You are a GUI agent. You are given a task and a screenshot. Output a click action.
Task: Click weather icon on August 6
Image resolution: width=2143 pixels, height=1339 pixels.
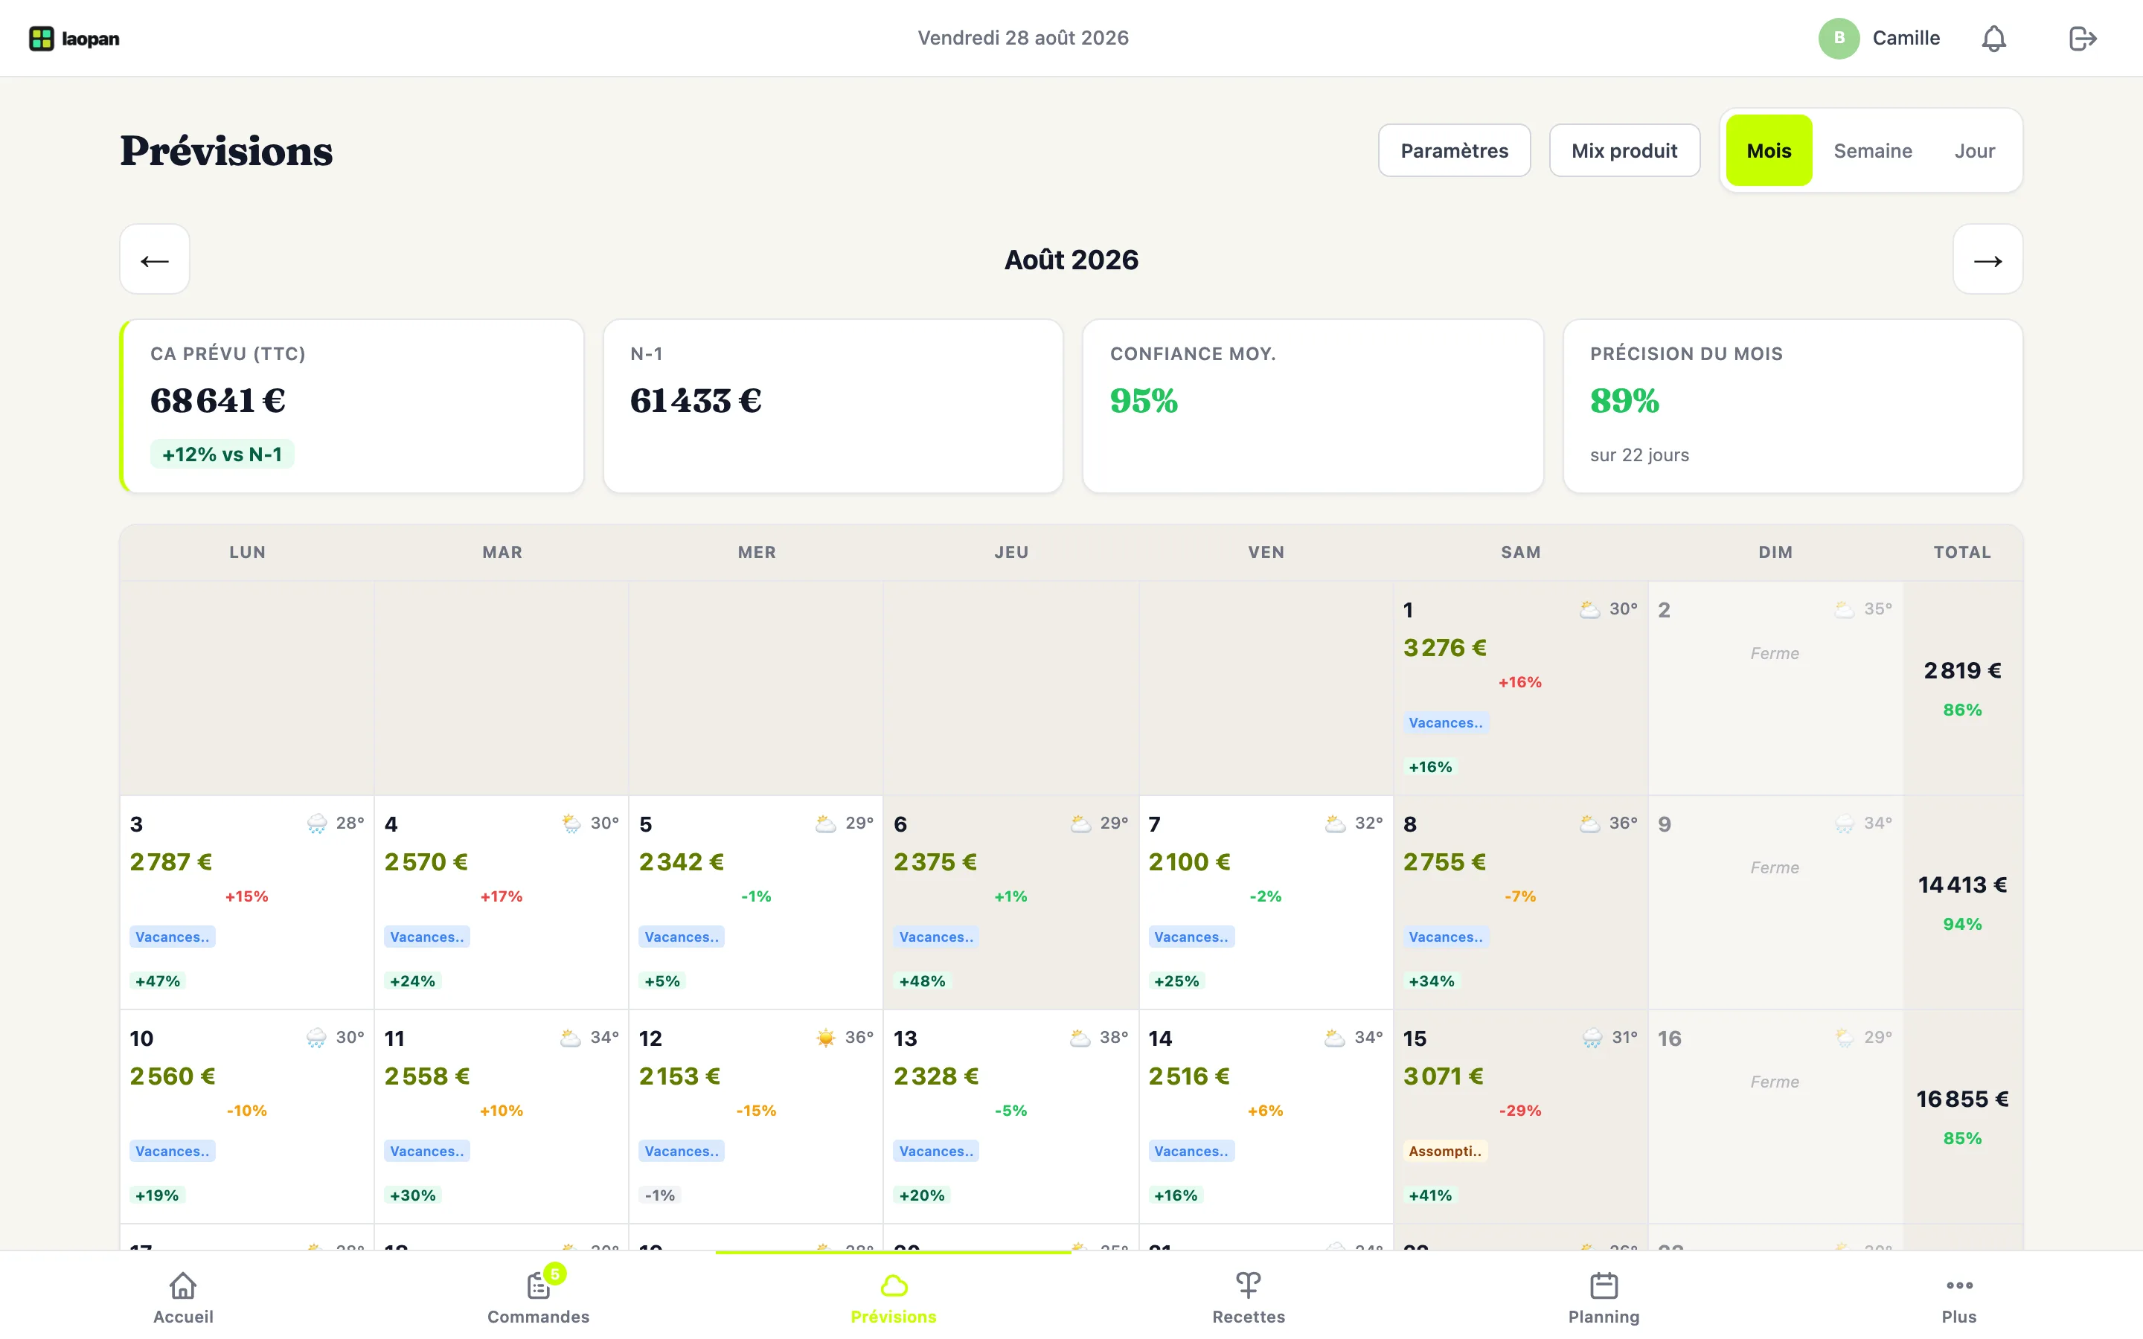click(1081, 823)
